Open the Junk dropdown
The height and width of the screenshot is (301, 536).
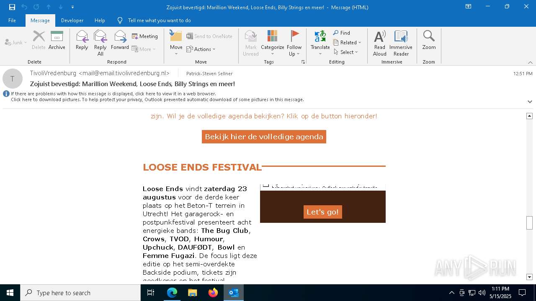16,42
